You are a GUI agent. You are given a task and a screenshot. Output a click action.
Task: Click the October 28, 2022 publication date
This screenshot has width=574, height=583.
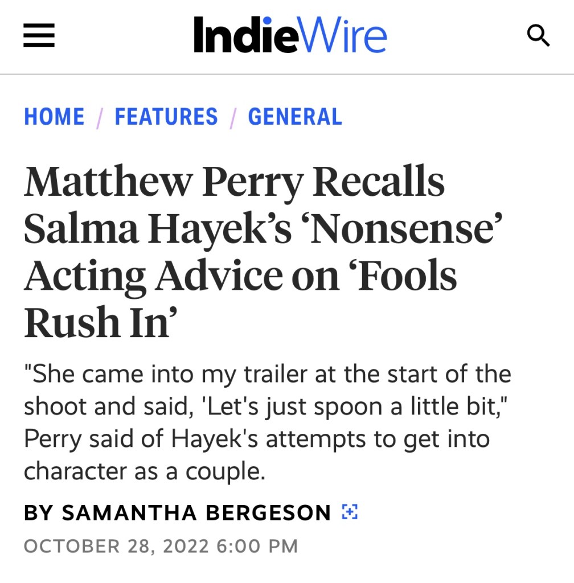point(161,546)
